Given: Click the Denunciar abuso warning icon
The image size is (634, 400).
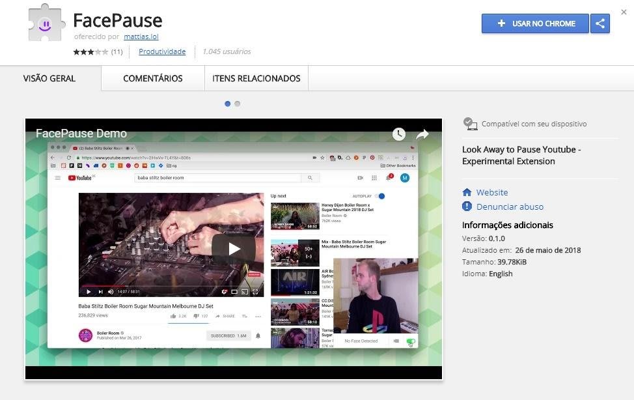Looking at the screenshot, I should (467, 207).
